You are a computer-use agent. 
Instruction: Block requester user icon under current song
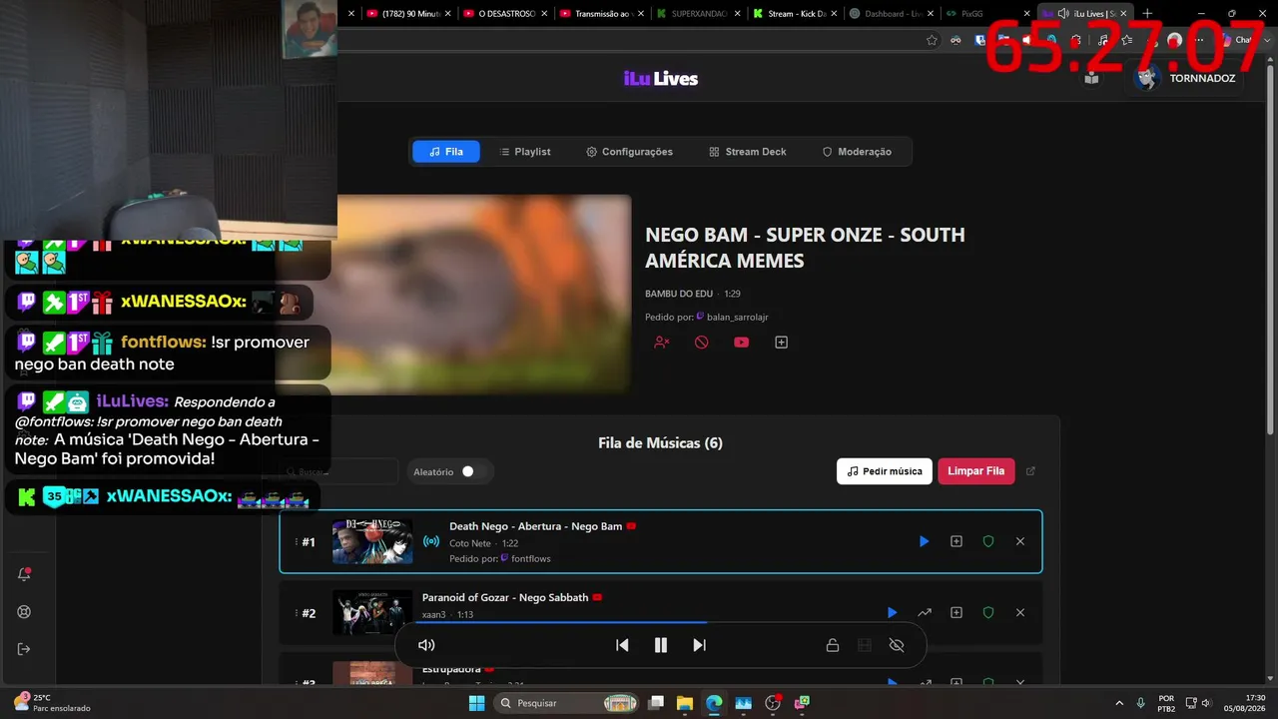coord(661,343)
